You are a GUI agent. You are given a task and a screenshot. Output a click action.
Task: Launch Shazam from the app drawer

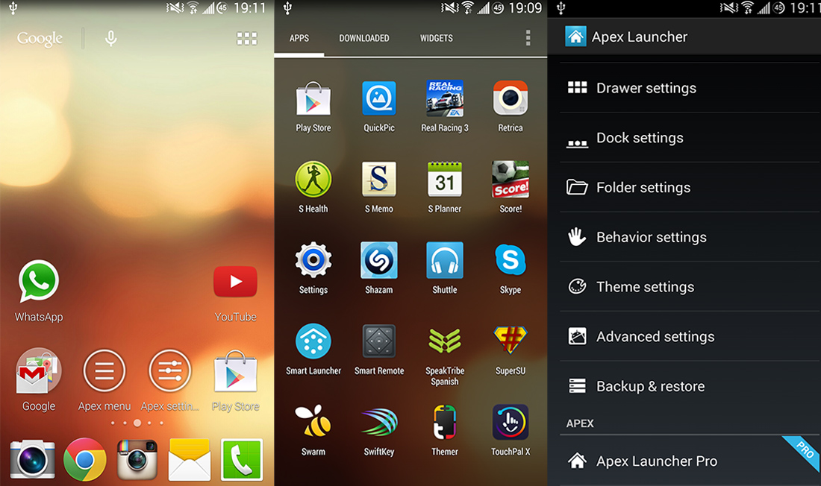point(378,262)
